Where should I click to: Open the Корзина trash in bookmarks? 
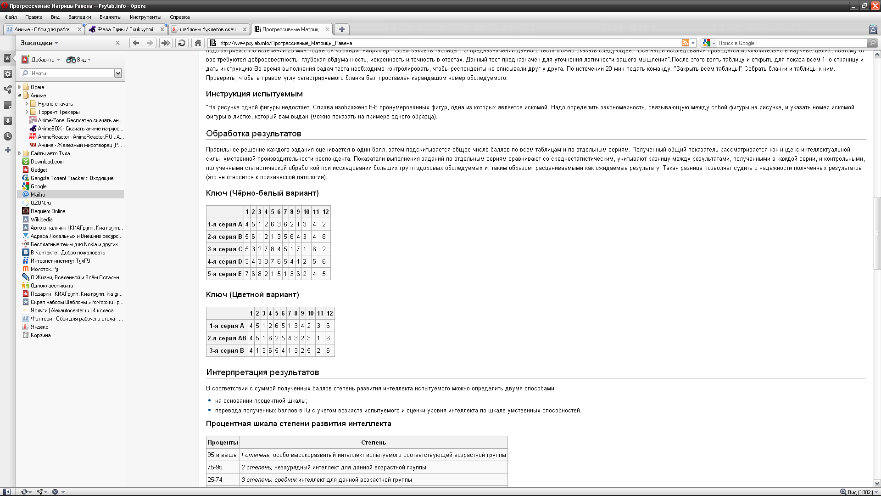[x=71, y=335]
